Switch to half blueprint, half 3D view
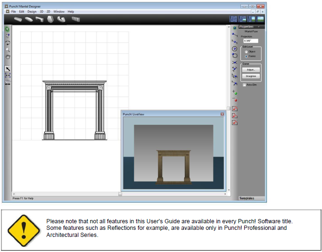Screen dimensions: 322x252 [x=251, y=19]
